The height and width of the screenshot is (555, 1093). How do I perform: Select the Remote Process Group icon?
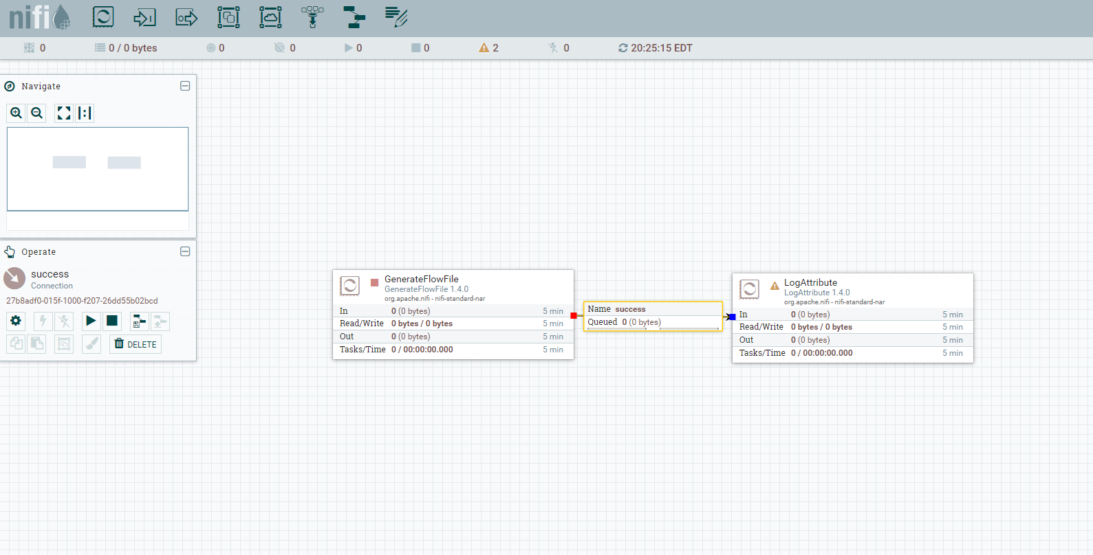click(x=270, y=17)
